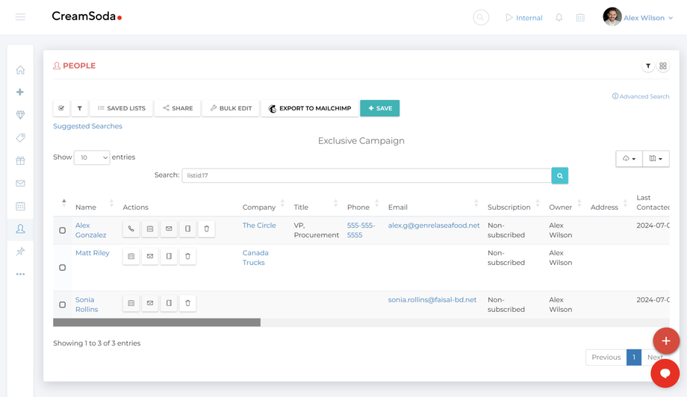Viewport: 687px width, 397px height.
Task: Expand the Alex Wilson user menu
Action: click(x=638, y=17)
